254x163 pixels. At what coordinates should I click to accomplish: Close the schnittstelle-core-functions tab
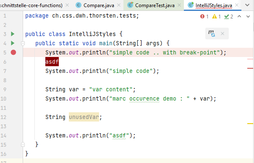pyautogui.click(x=67, y=5)
